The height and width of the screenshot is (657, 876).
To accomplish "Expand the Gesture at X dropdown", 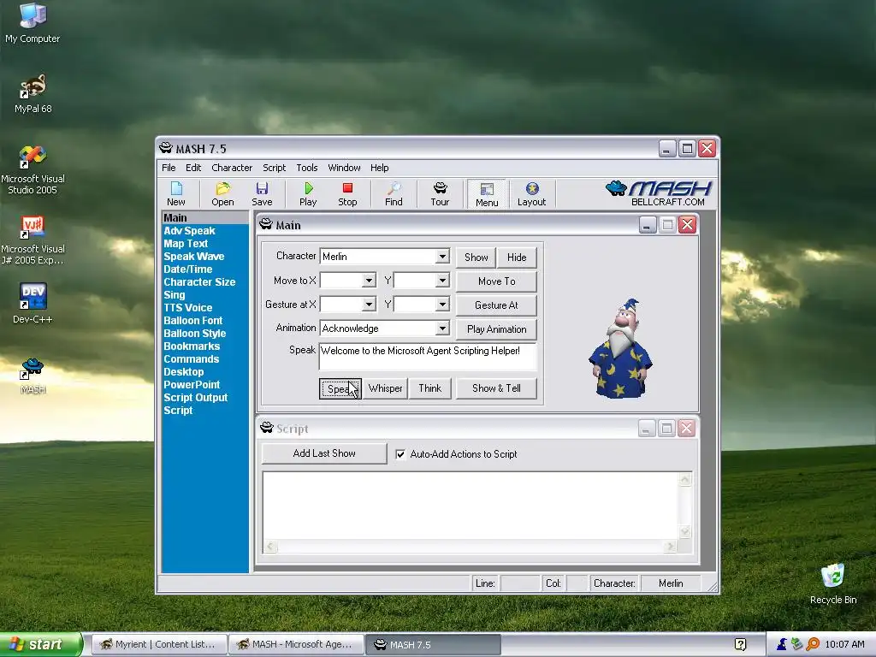I will (x=369, y=305).
